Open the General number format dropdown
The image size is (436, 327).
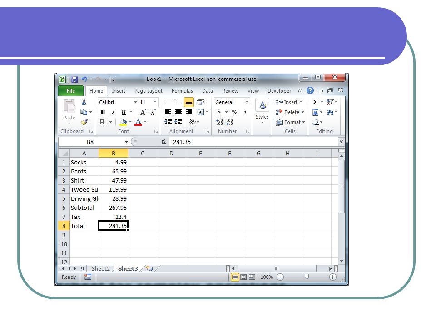[x=247, y=102]
